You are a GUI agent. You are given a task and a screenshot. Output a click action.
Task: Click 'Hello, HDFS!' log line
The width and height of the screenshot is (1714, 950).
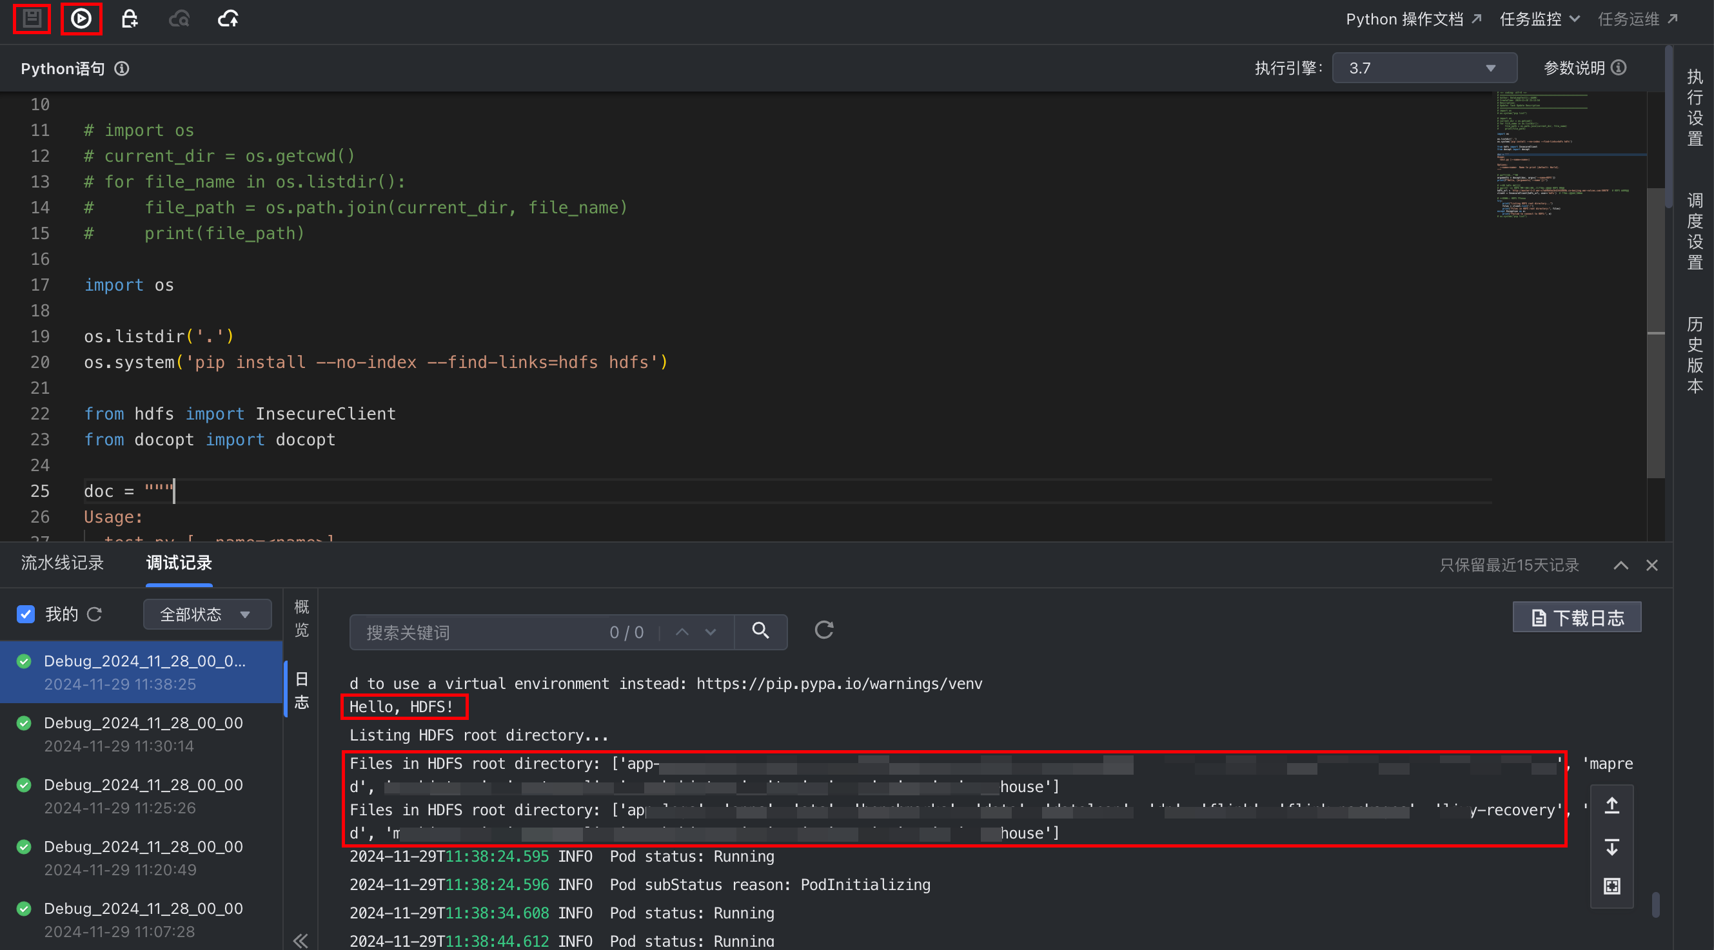point(400,706)
